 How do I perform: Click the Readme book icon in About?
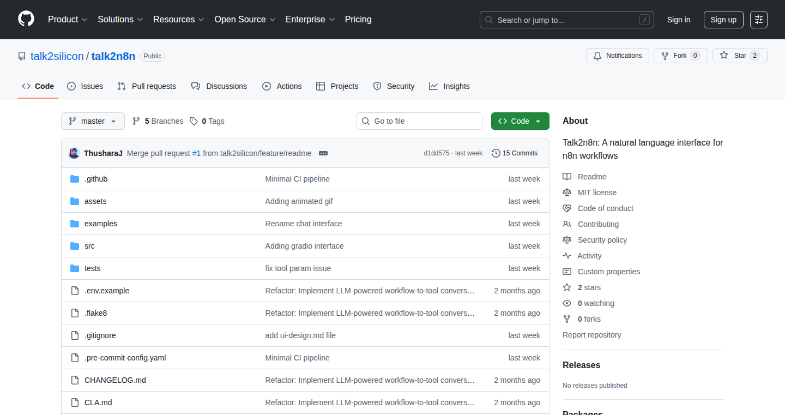567,177
